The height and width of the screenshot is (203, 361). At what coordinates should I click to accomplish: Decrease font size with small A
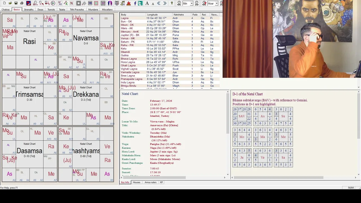pyautogui.click(x=153, y=4)
